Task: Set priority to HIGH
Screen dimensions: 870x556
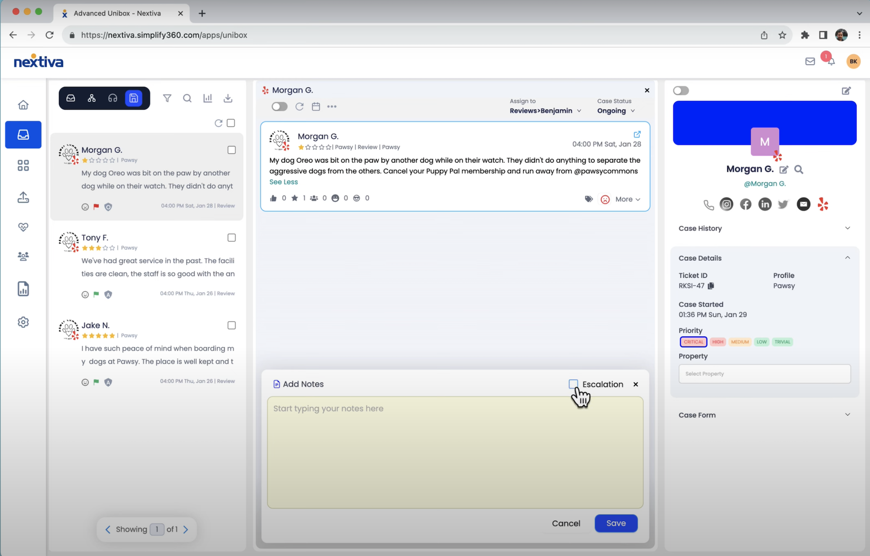Action: tap(718, 342)
